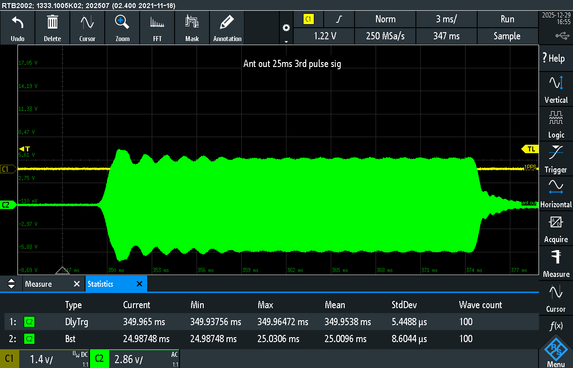This screenshot has width=573, height=368.
Task: Activate the Annotation pencil tool
Action: click(x=227, y=22)
